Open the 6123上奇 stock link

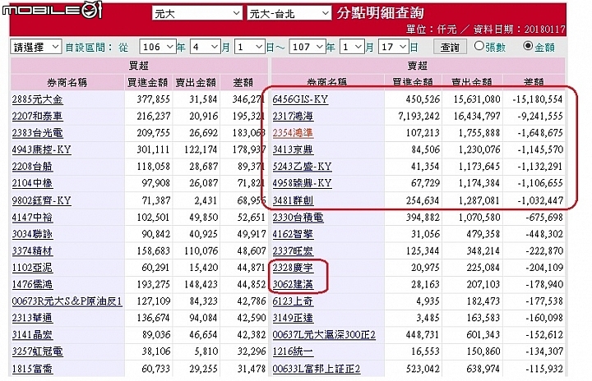(x=293, y=301)
